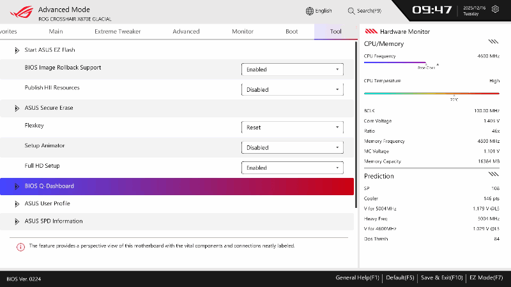Viewport: 511px width, 287px height.
Task: Expand ASUS Secure Erase arrow
Action: 17,108
